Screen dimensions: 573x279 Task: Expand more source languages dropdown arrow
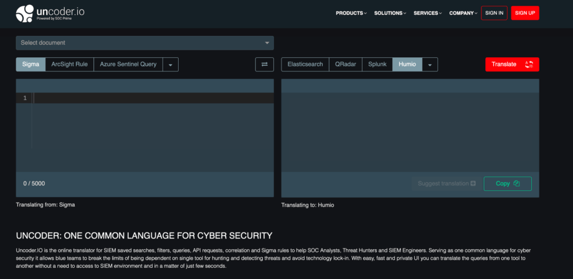click(171, 65)
